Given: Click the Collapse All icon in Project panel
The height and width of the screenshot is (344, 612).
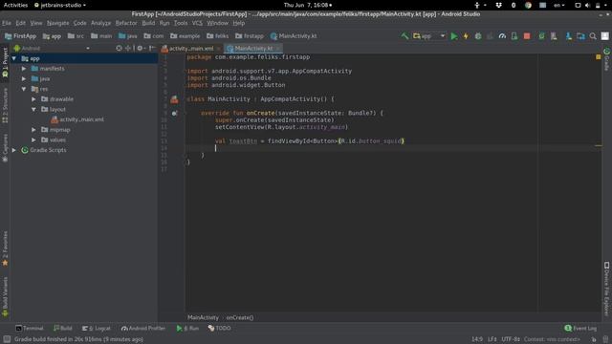Looking at the screenshot, I should point(128,48).
